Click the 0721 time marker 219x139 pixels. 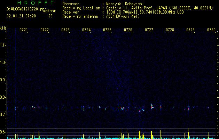[23, 30]
